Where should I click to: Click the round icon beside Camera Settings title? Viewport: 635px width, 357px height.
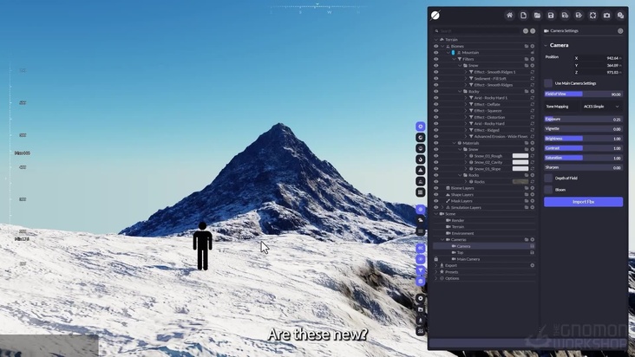point(620,30)
